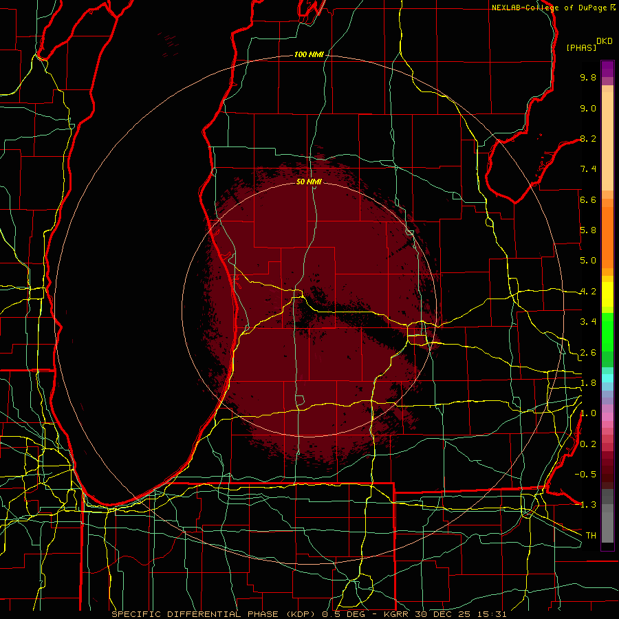Pick the pink segment beside 1.0
This screenshot has height=619, width=619.
(607, 416)
